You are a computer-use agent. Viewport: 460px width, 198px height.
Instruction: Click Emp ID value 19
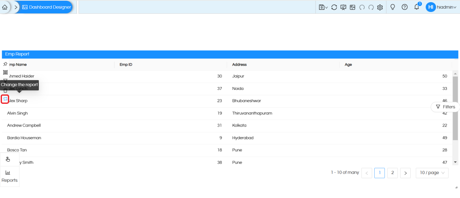click(220, 113)
